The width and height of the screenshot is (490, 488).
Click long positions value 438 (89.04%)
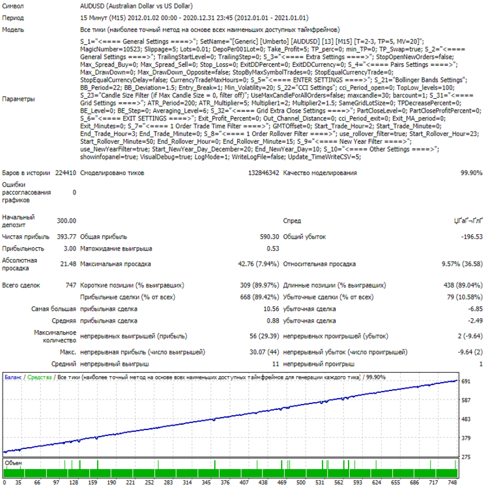coord(463,285)
